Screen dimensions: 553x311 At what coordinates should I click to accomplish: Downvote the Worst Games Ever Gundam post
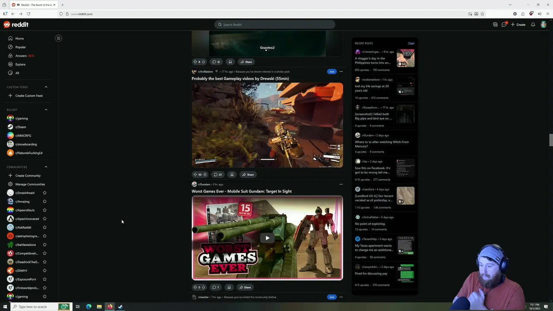pos(203,287)
